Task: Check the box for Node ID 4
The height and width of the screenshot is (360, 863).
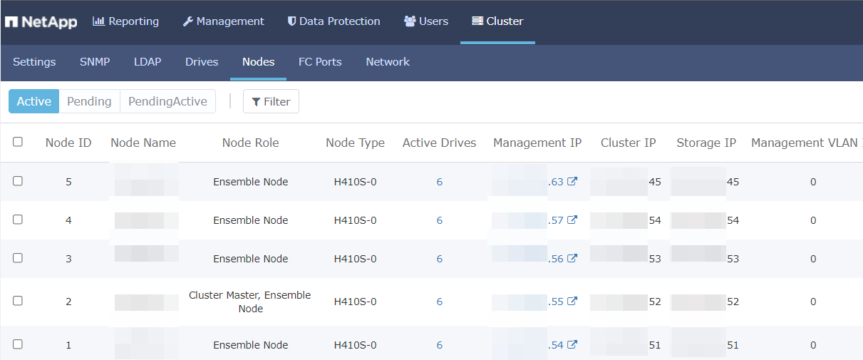Action: pos(18,220)
